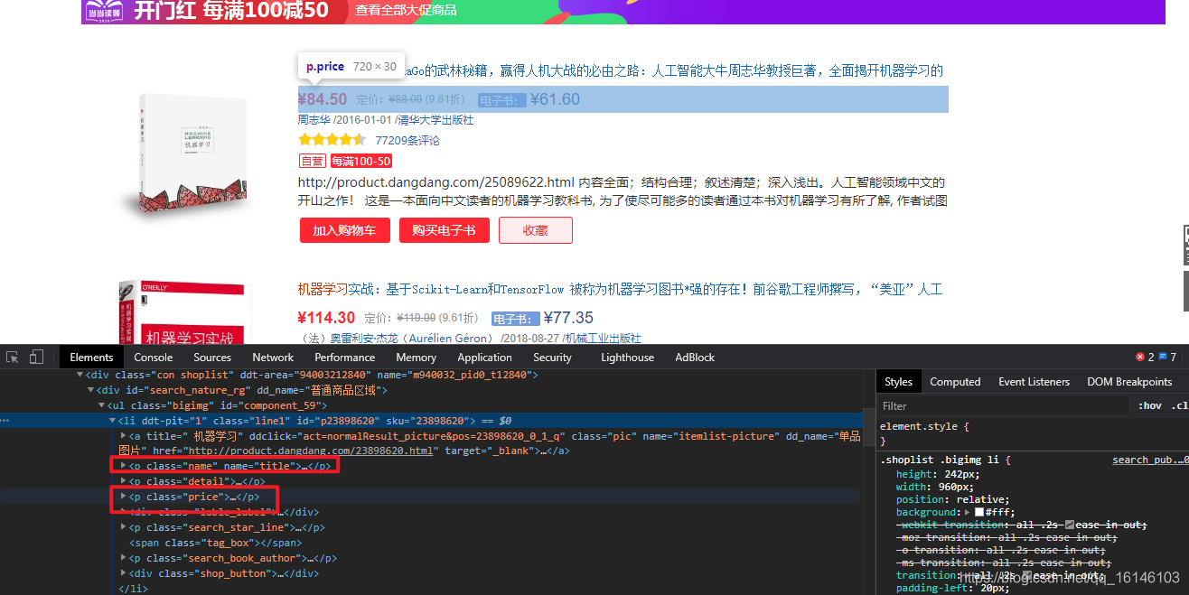Select the span class="tag_box" DOM row
The image size is (1189, 595).
215,543
